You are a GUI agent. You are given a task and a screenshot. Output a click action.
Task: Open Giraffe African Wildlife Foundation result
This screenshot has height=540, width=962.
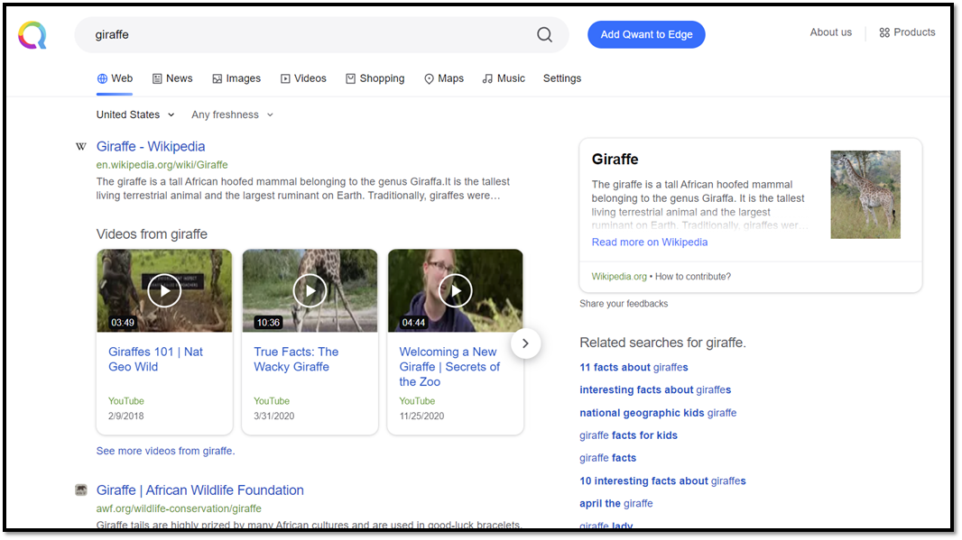[200, 490]
